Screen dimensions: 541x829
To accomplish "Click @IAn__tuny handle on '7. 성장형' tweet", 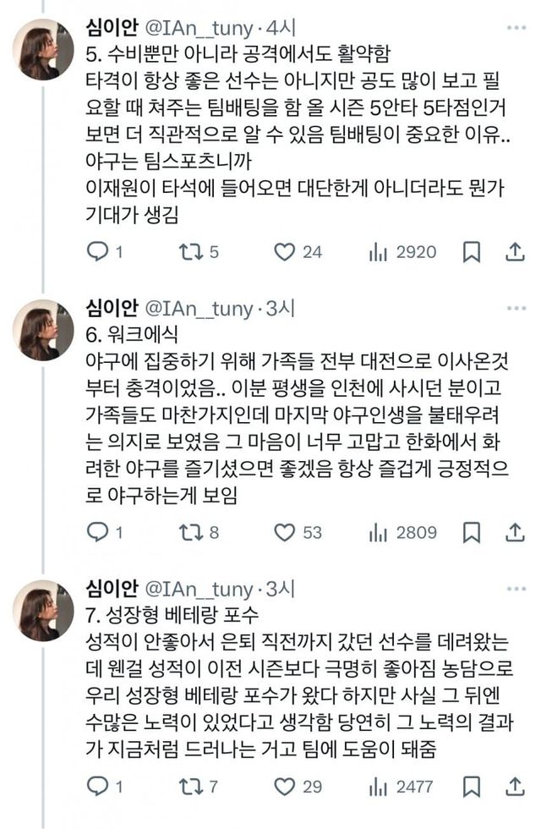I will (199, 590).
